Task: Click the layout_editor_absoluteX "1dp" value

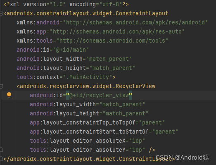Action: (137, 141)
